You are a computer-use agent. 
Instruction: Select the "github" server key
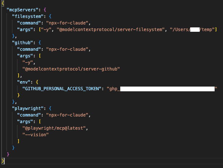tap(23, 42)
